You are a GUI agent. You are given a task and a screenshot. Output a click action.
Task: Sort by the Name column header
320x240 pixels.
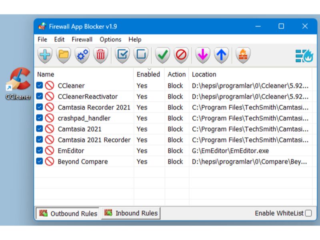pyautogui.click(x=84, y=74)
